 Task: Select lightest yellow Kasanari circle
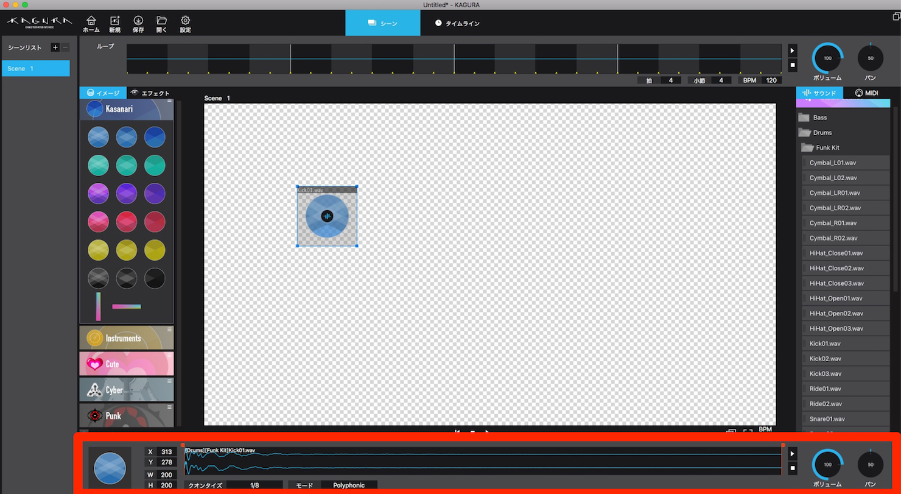[x=98, y=250]
